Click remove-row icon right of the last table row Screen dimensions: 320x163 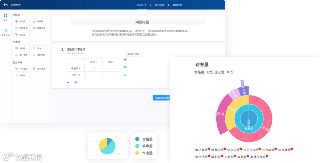click(x=125, y=75)
